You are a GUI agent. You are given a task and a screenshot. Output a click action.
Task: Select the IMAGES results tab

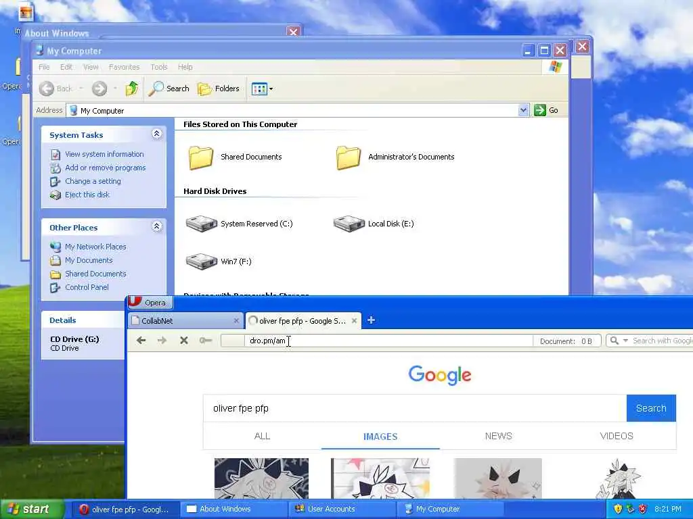[x=380, y=437]
